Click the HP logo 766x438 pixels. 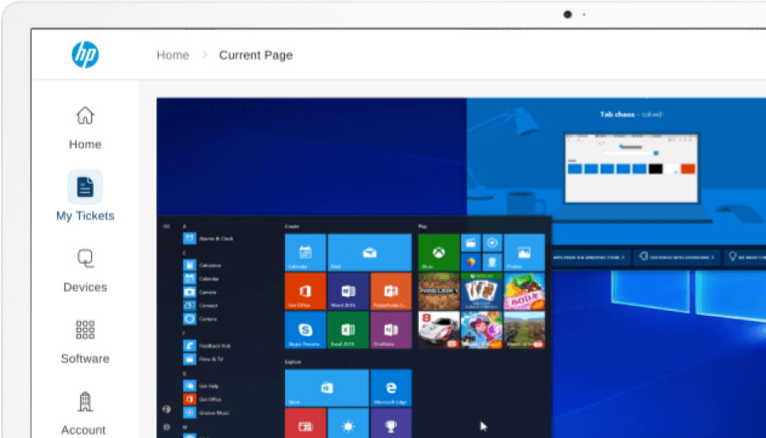(x=85, y=55)
